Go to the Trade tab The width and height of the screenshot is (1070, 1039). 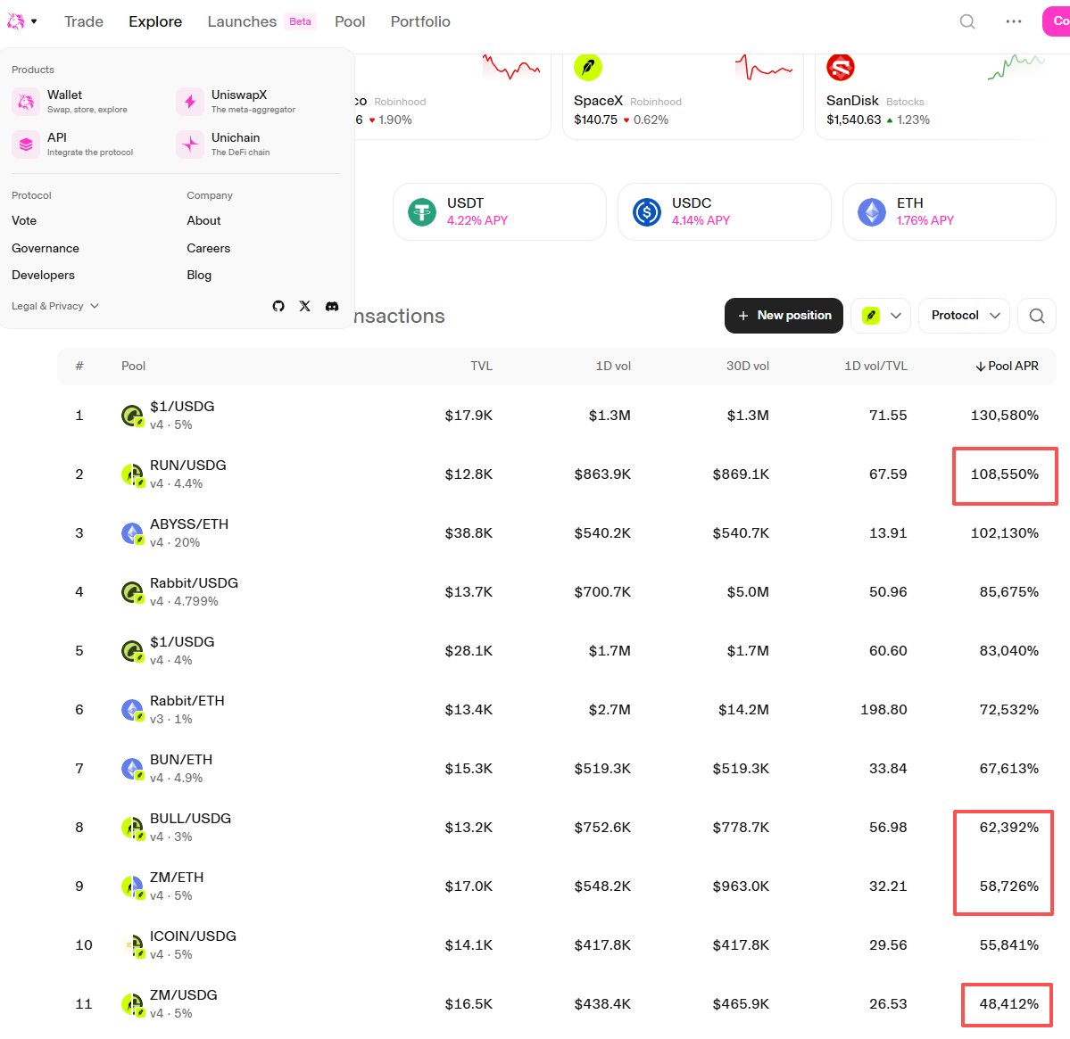click(84, 21)
